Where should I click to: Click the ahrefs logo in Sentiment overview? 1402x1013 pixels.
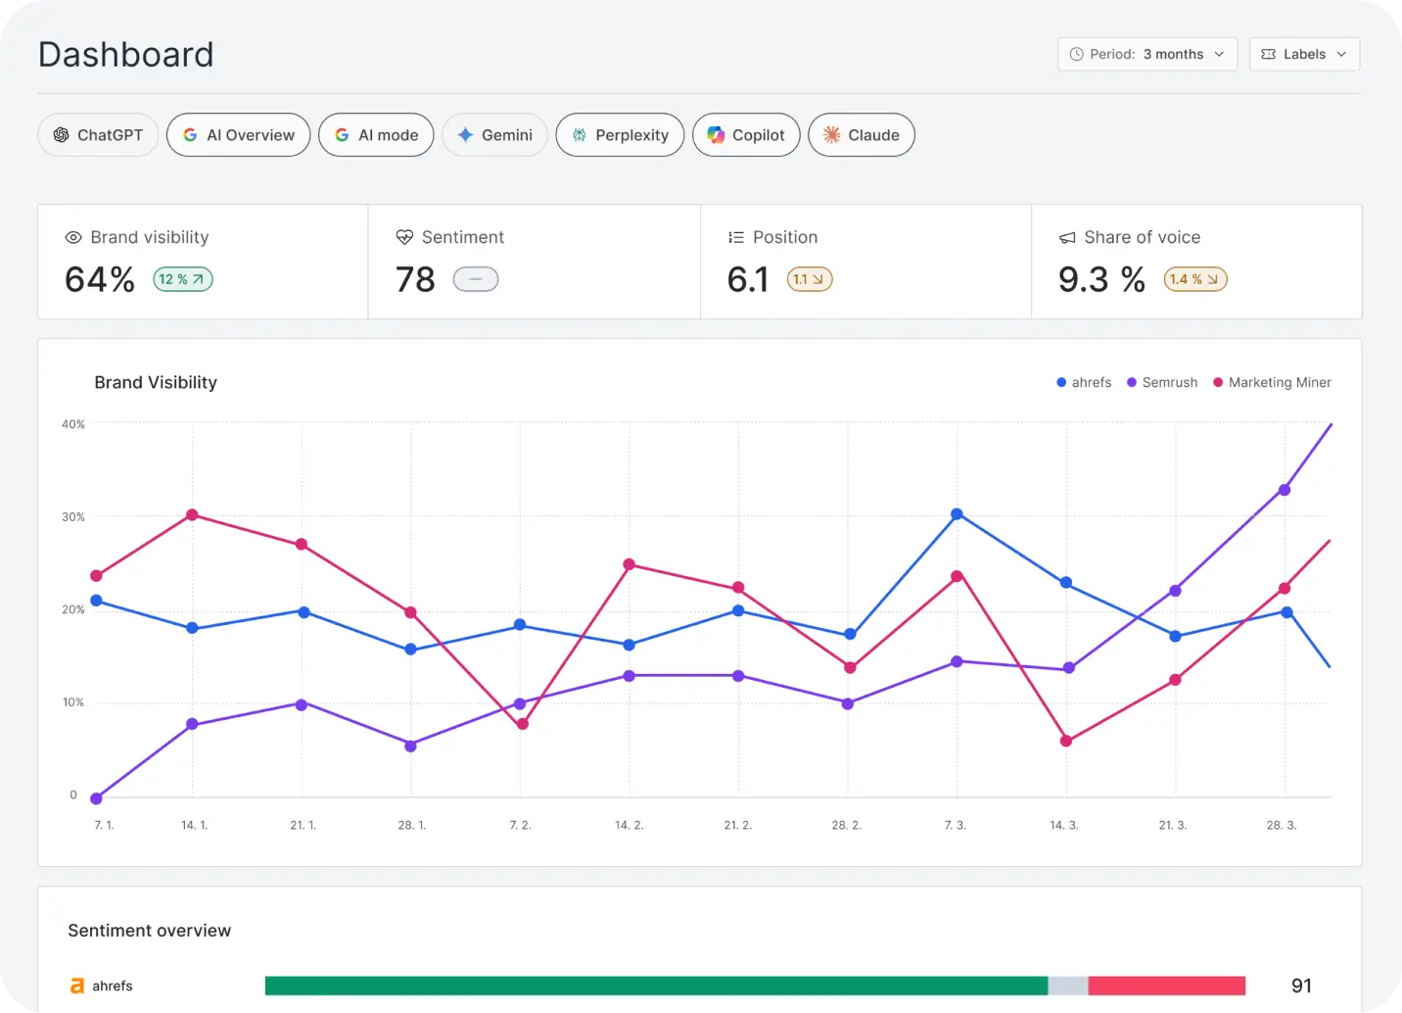77,986
